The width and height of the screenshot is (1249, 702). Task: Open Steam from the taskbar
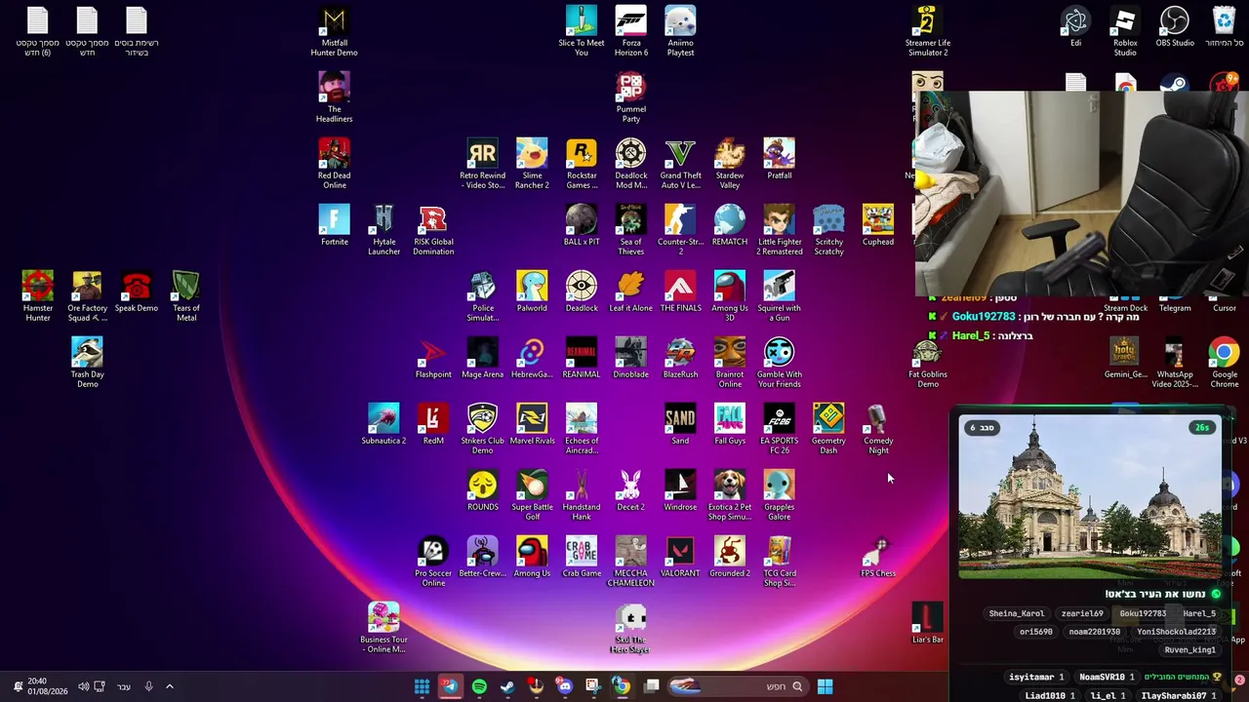(507, 686)
